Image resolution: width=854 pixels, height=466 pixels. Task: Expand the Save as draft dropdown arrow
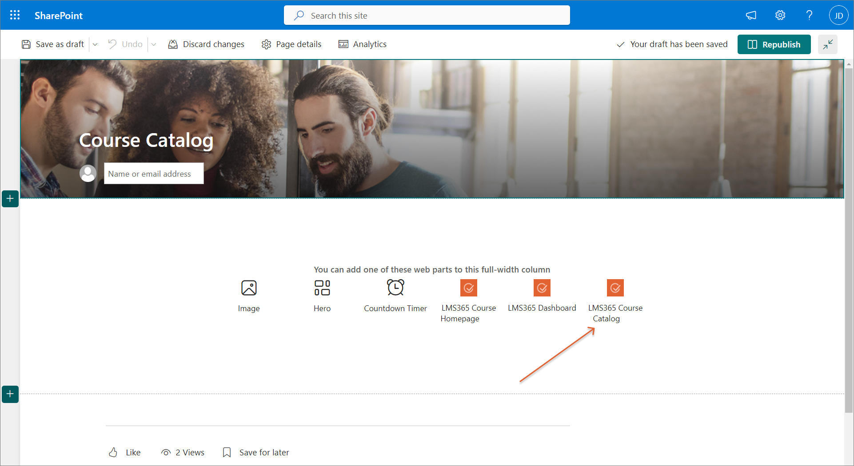(x=95, y=44)
